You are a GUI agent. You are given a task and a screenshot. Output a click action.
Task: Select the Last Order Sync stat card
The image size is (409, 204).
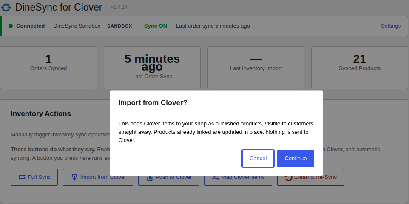152,68
